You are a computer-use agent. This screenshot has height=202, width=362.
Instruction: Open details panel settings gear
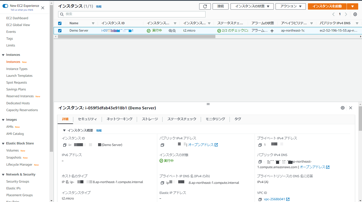point(343,108)
